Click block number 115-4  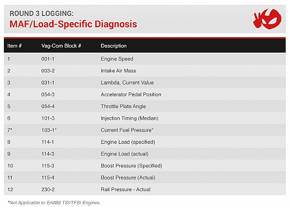(x=48, y=178)
